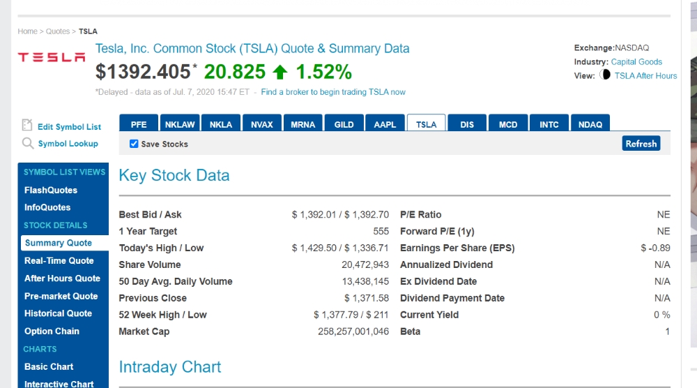Click the 52 Week High / Low values
Image resolution: width=697 pixels, height=388 pixels.
[351, 315]
